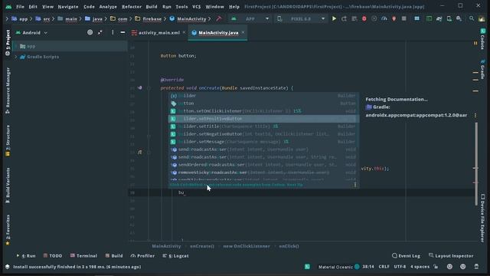Open the File menu
Viewport: 490px width, 276px height.
pos(20,7)
